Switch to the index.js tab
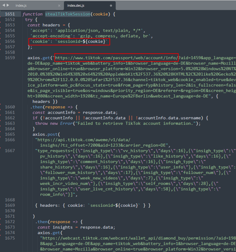Image resolution: width=236 pixels, height=252 pixels. coord(21,6)
